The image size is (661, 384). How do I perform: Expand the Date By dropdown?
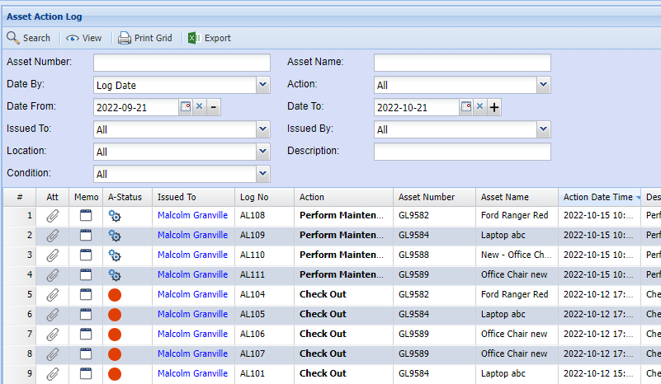coord(262,85)
